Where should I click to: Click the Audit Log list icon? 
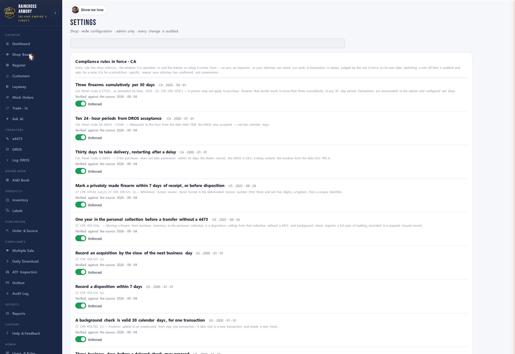7,293
